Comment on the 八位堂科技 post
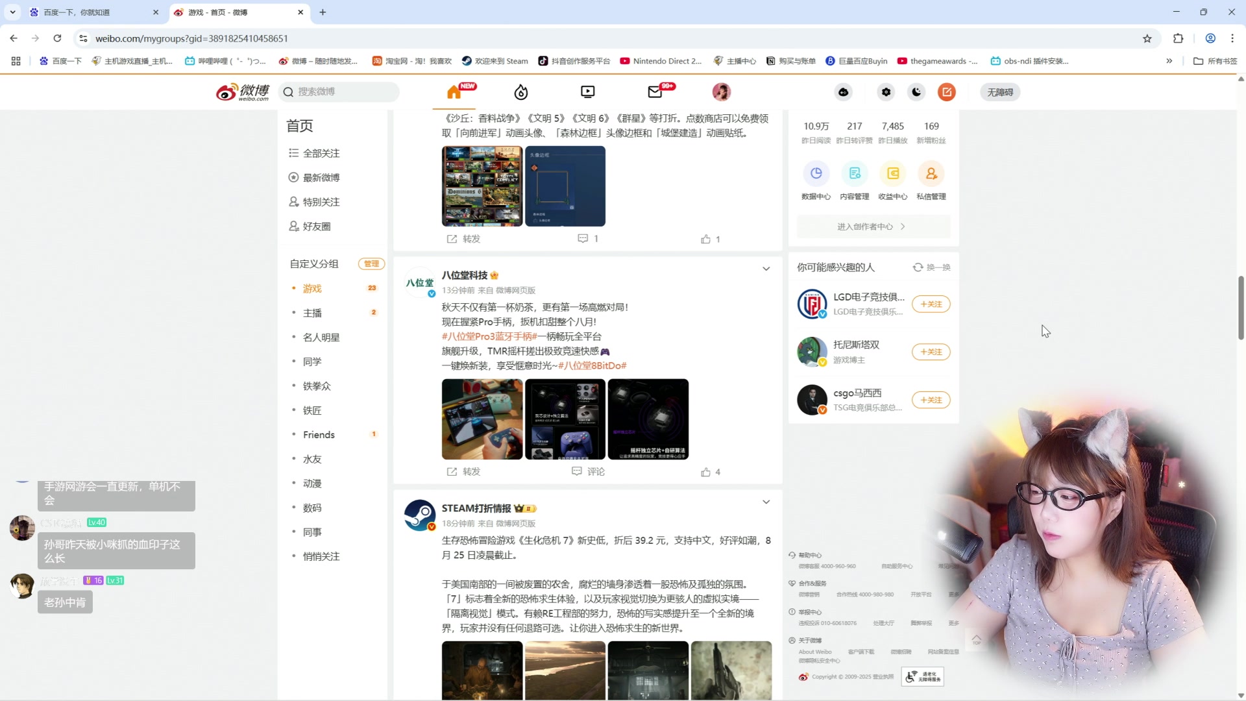1246x701 pixels. pos(588,472)
